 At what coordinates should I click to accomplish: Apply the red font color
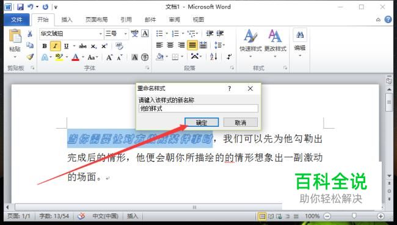click(x=76, y=57)
